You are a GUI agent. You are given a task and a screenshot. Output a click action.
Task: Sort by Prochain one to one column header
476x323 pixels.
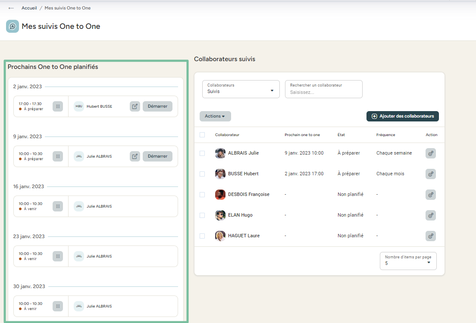(302, 135)
